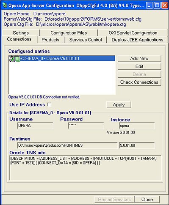
Task: Click the Check Connections button
Action: click(139, 82)
